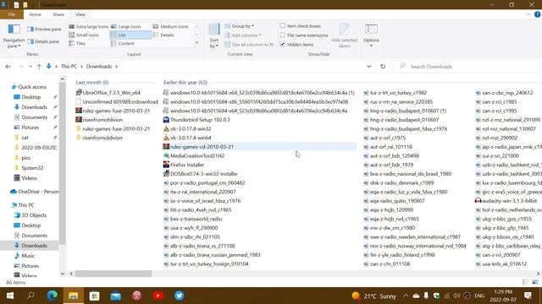Uncheck Hidden items
542x304 pixels.
coord(297,45)
